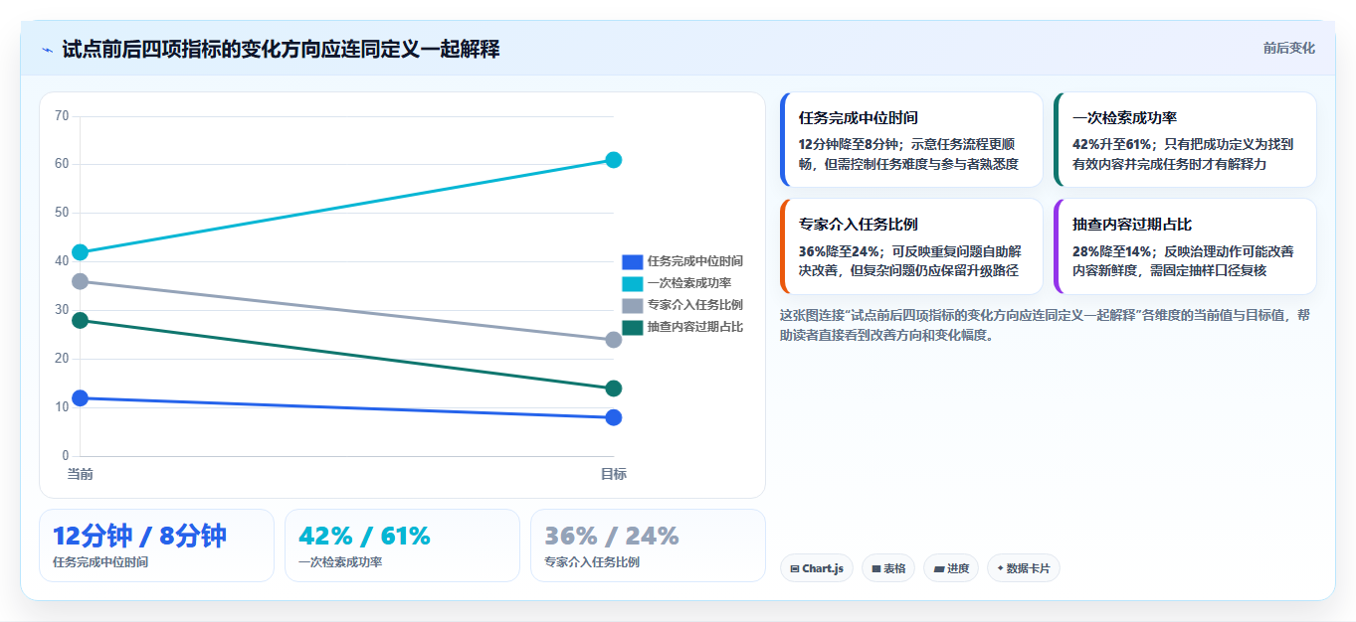
Task: Toggle the 任务完成中位时间 legend label
Action: coord(694,261)
